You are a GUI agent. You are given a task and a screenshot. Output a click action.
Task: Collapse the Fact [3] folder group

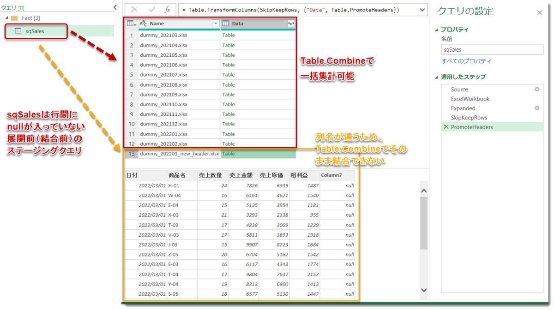tap(6, 18)
